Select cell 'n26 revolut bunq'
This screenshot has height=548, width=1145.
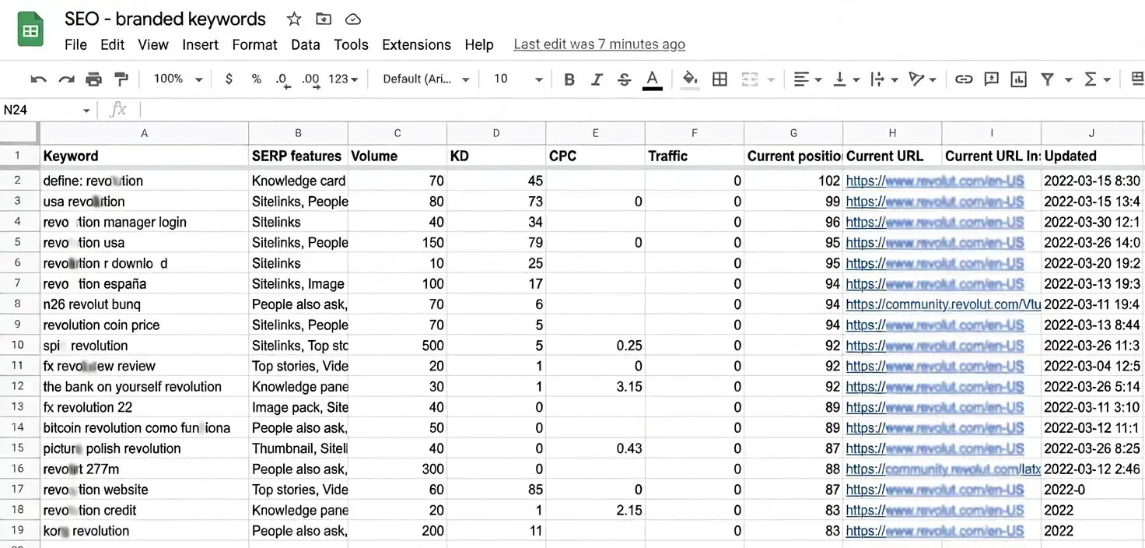click(144, 304)
